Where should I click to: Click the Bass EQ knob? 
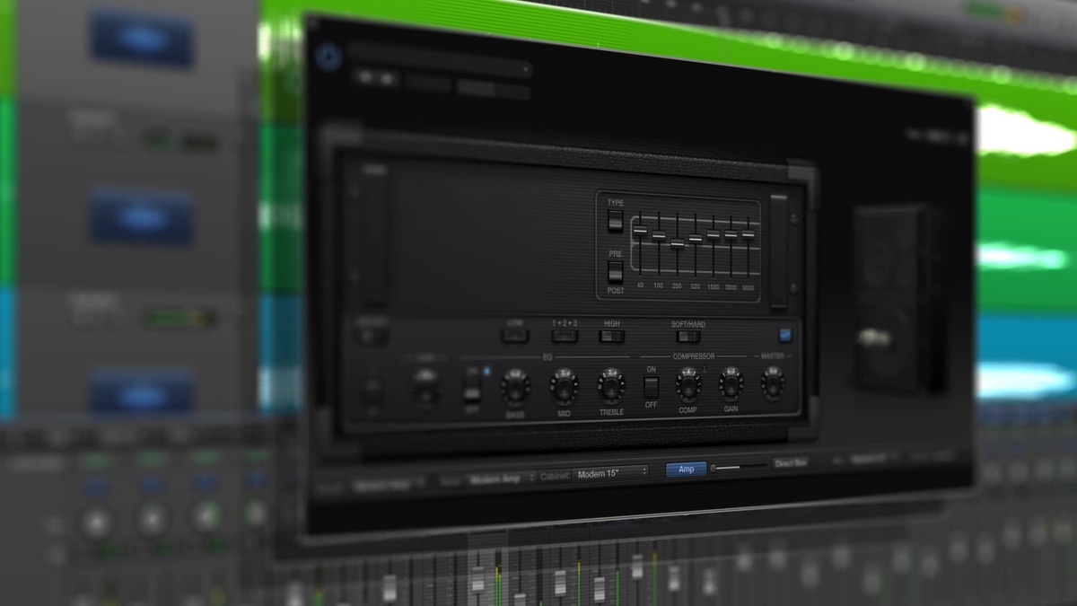(x=515, y=387)
